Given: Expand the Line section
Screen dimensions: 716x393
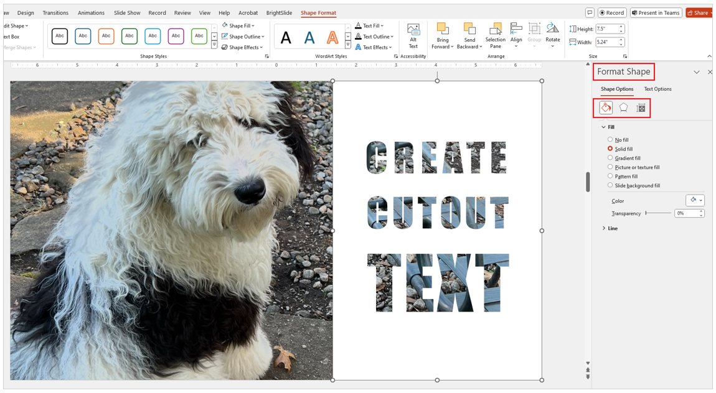Looking at the screenshot, I should pyautogui.click(x=610, y=228).
